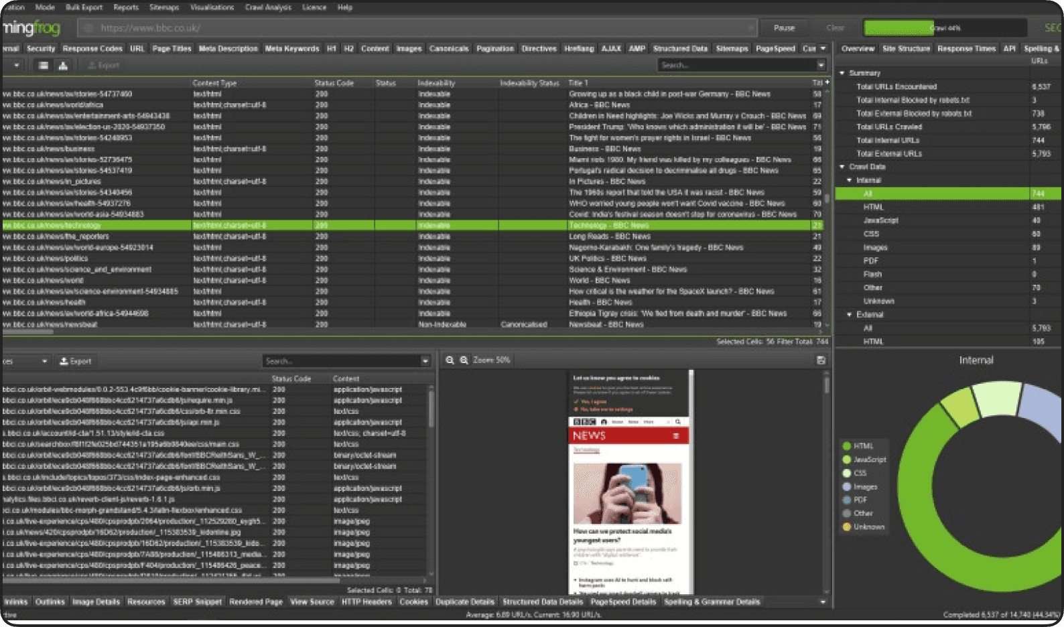Screen dimensions: 1064x627
Task: Zoom out on the rendered page preview
Action: (464, 360)
